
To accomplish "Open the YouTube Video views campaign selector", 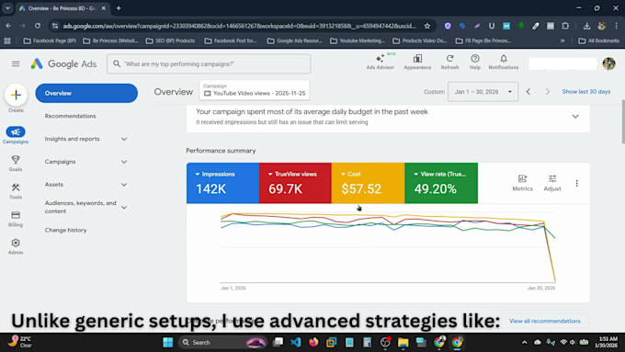I will [x=255, y=91].
